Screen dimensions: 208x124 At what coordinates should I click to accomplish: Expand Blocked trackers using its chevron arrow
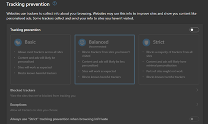[197, 90]
